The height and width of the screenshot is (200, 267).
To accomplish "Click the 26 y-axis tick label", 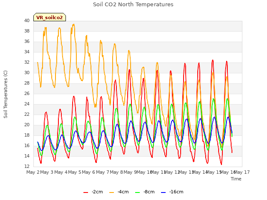I will 27,93.
